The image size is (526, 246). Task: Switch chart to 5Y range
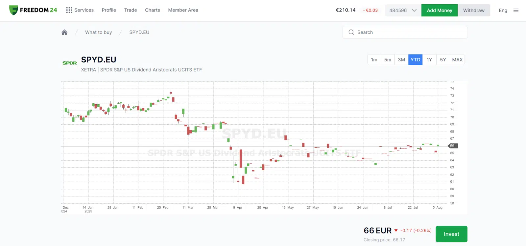click(443, 60)
